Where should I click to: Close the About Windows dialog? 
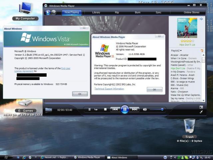(x=84, y=28)
